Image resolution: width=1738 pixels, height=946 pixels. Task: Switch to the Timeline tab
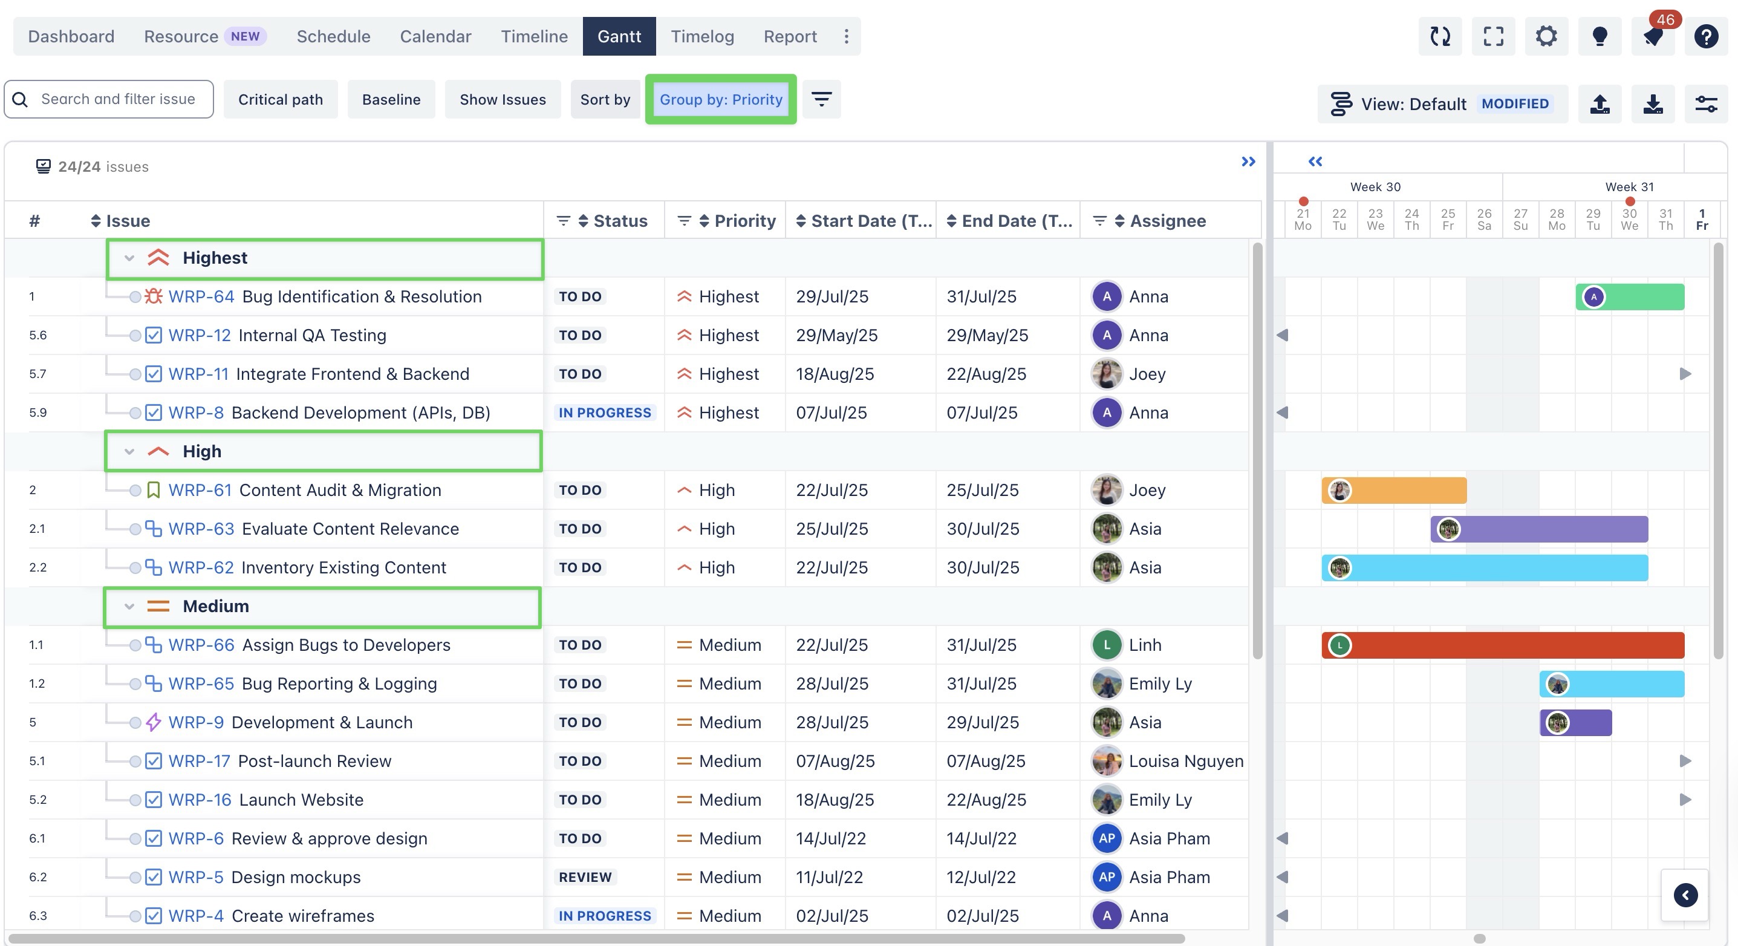(x=534, y=36)
